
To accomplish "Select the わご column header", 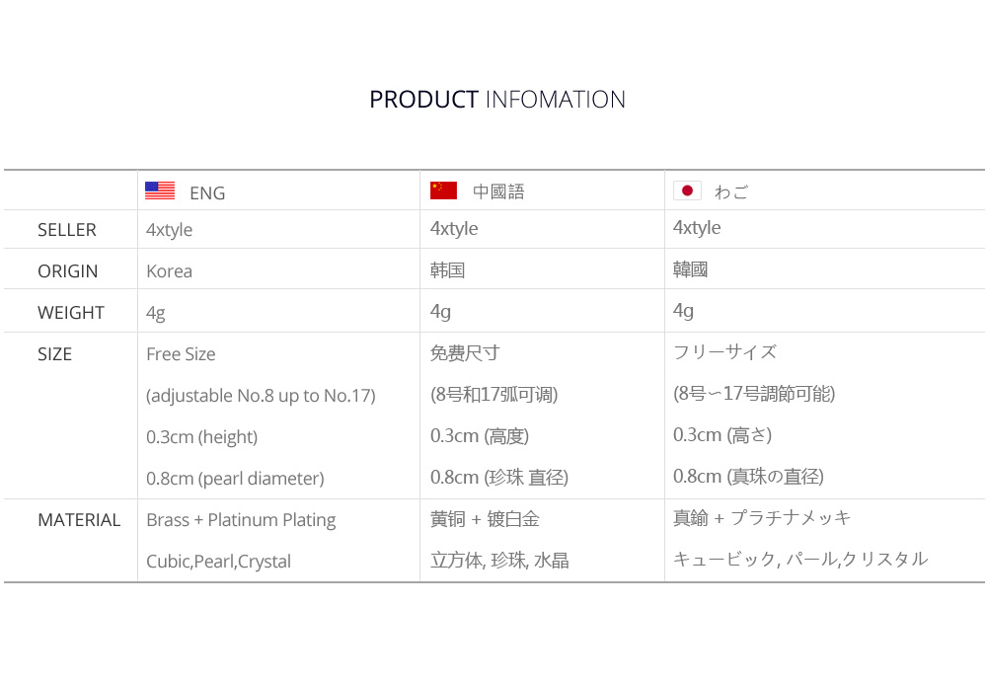I will pyautogui.click(x=731, y=191).
